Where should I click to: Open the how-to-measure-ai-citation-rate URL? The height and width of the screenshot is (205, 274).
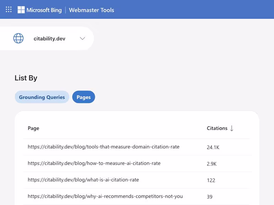tap(94, 163)
